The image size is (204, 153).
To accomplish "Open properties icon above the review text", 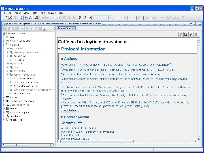I will tap(180, 34).
